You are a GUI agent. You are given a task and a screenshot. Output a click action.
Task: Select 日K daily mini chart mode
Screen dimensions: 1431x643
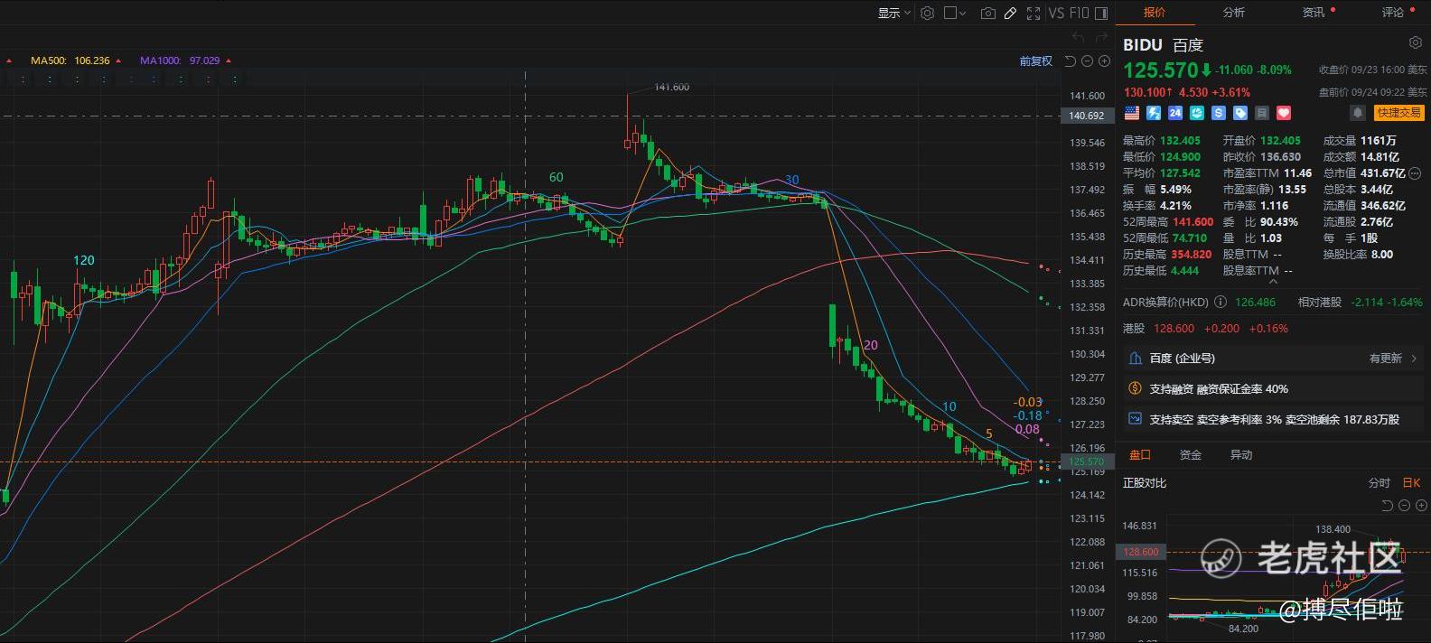click(1411, 483)
